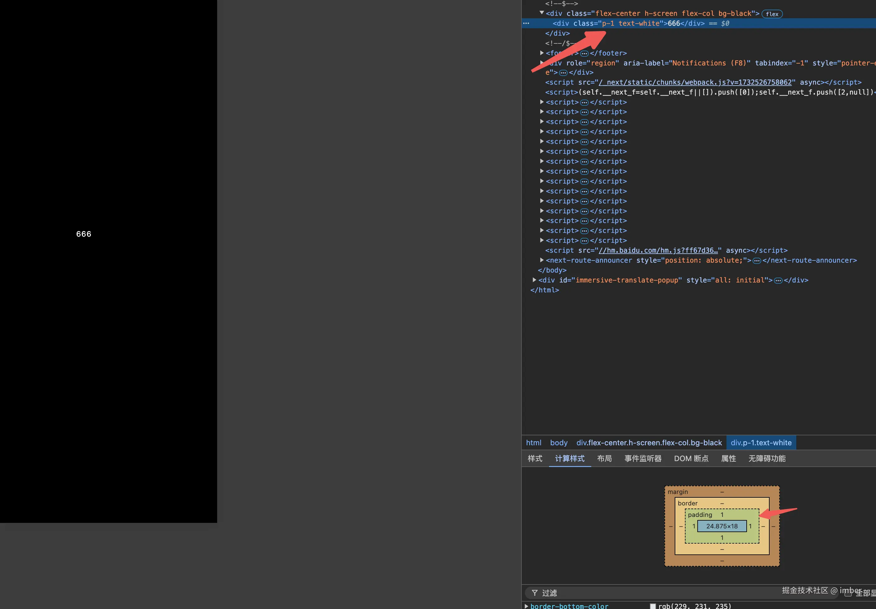876x609 pixels.
Task: Click the rgb(229, 231, 235) value text
Action: click(x=695, y=606)
